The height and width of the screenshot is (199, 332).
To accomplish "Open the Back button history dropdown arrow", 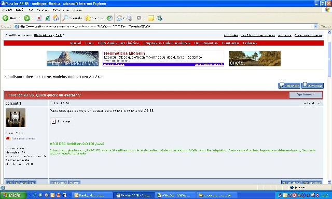I will [20, 18].
